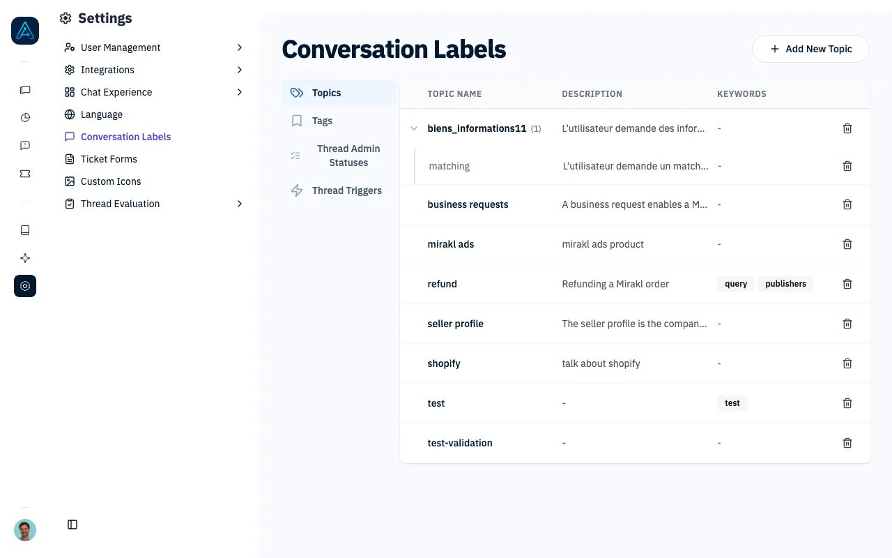Open the business requests topic
This screenshot has height=558, width=892.
[468, 204]
